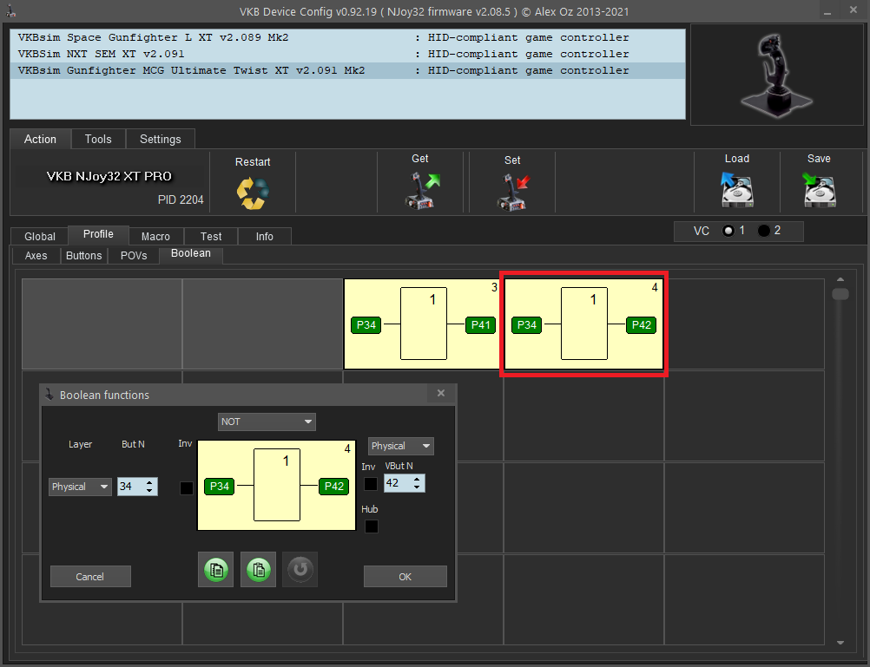Open the Settings tab
Viewport: 870px width, 667px height.
click(x=161, y=139)
